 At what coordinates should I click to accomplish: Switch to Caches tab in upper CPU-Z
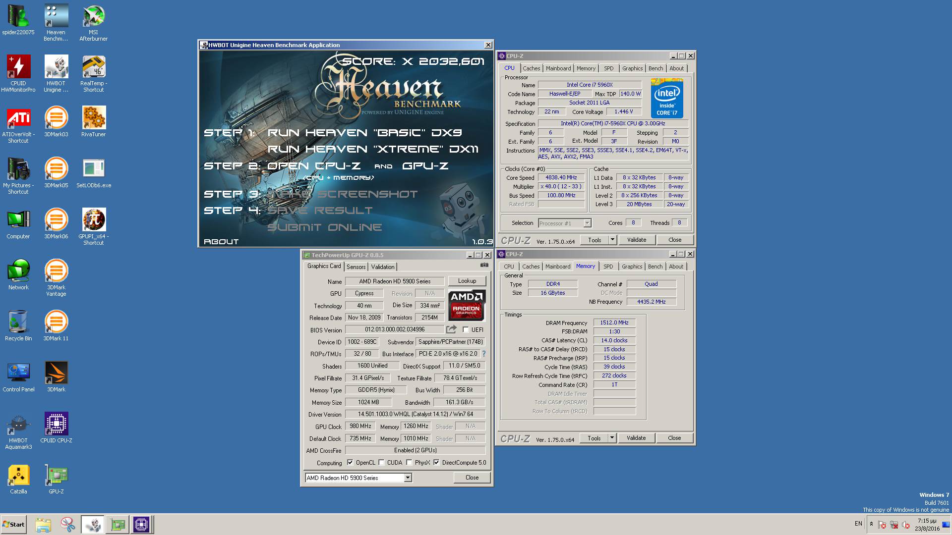pos(531,68)
